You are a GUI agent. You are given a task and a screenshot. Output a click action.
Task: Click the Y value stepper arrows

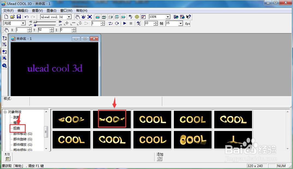(x=52, y=30)
